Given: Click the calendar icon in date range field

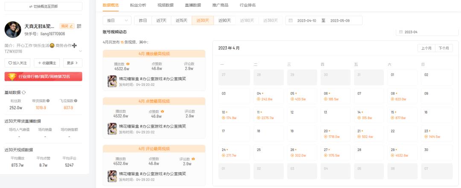Looking at the screenshot, I should click(291, 20).
